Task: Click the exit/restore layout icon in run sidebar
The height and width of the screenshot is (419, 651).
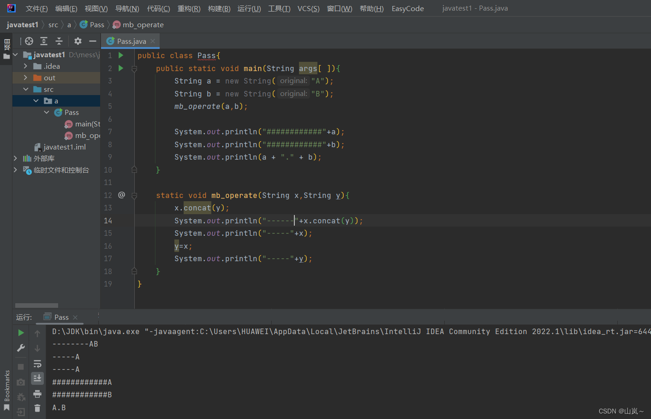Action: (x=21, y=412)
